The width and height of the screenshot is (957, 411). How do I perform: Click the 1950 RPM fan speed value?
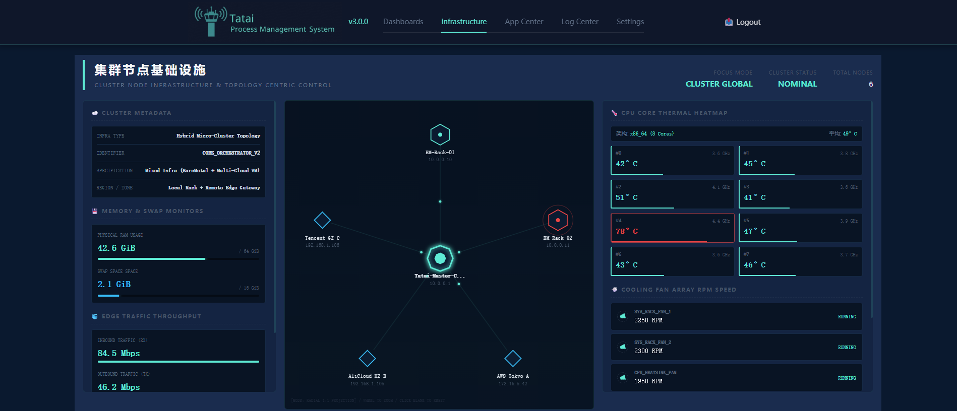(x=648, y=381)
